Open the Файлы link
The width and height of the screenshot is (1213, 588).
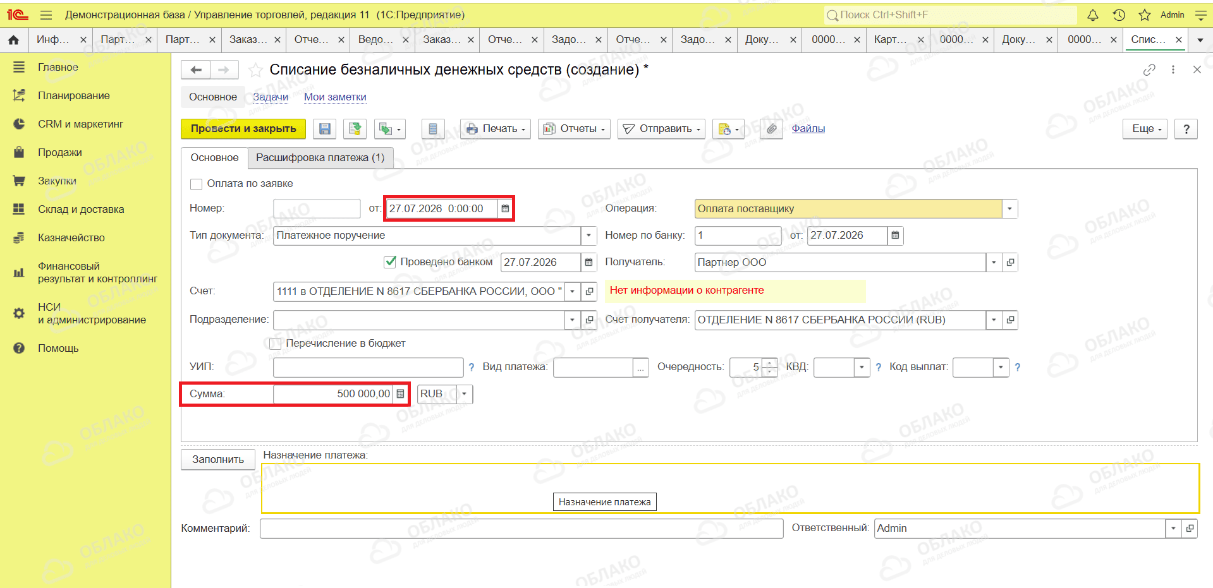pyautogui.click(x=808, y=129)
